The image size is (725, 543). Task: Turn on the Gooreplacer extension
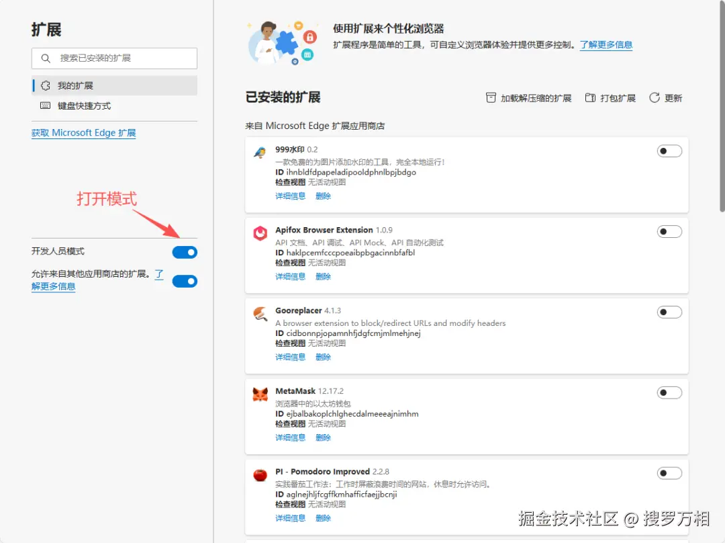click(669, 312)
